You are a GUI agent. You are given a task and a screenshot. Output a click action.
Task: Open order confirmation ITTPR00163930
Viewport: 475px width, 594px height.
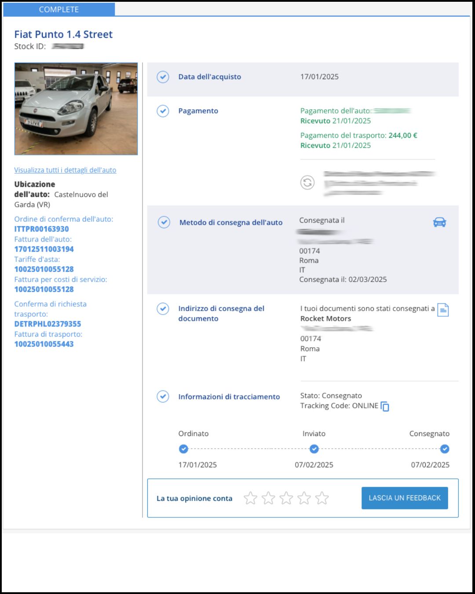42,229
